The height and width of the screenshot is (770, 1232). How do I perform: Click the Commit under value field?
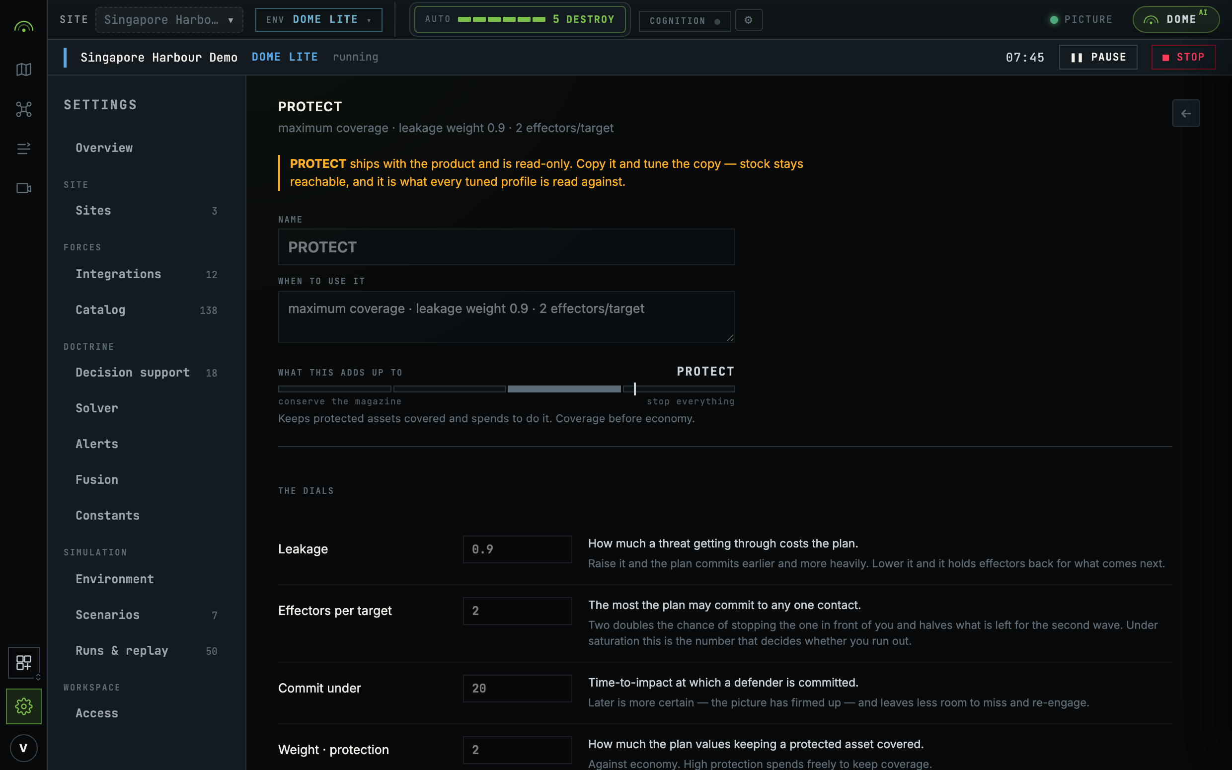tap(517, 688)
